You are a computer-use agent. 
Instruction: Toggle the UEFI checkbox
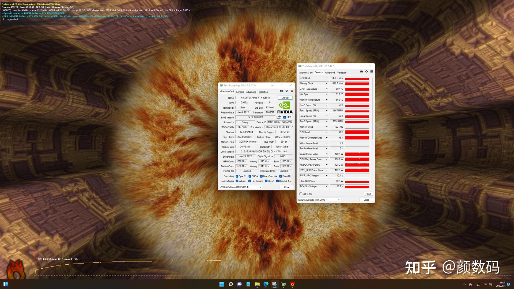tap(284, 117)
